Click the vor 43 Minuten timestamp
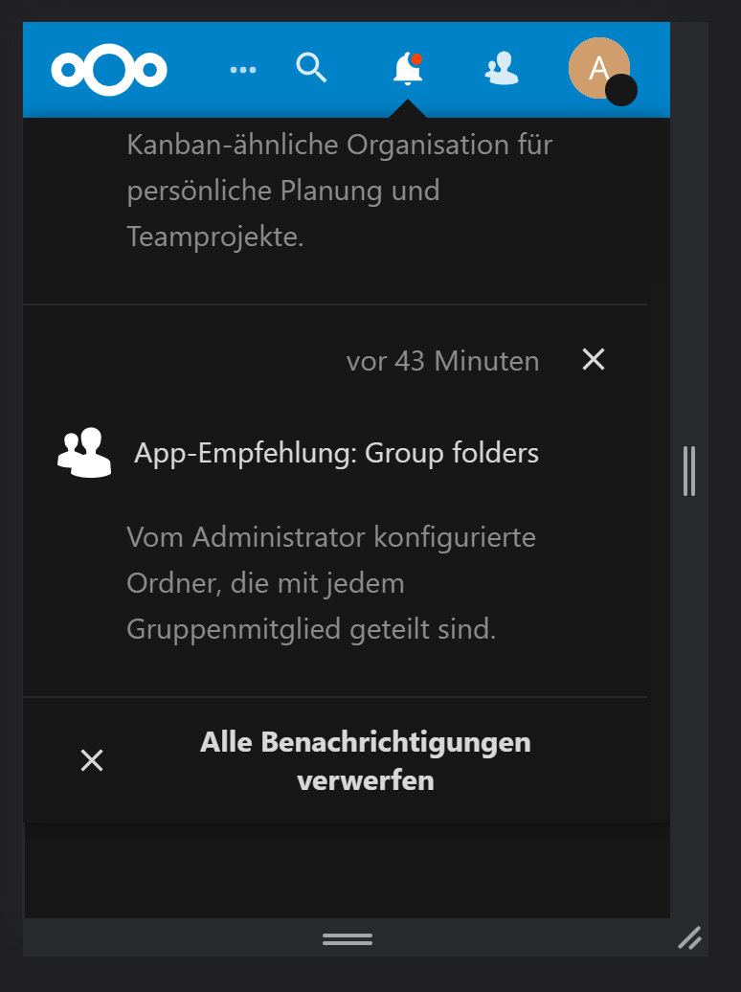Image resolution: width=741 pixels, height=992 pixels. 442,361
